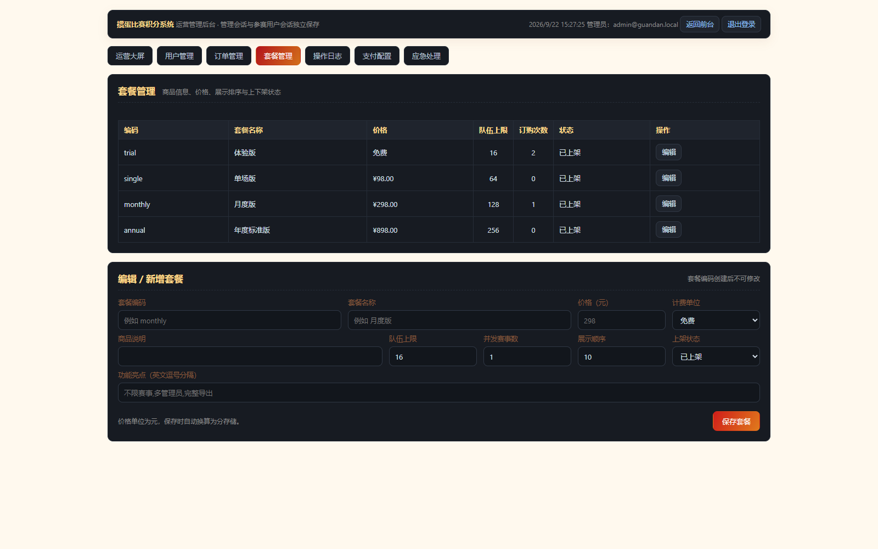Viewport: 878px width, 549px height.
Task: Click the 保存套餐 button
Action: point(736,421)
